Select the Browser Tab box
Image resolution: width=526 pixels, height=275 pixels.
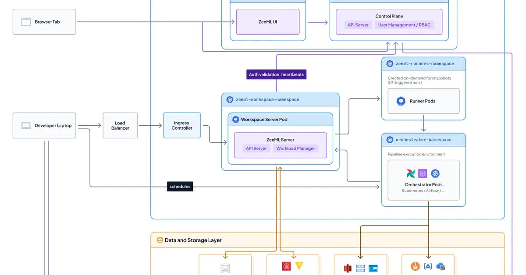click(x=44, y=21)
